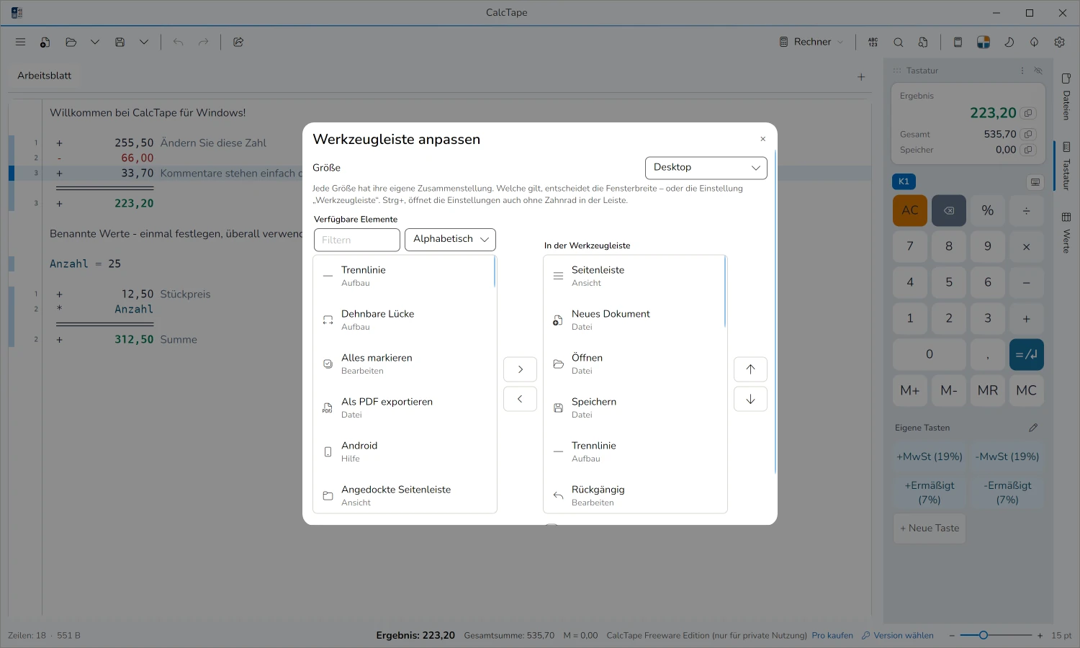The width and height of the screenshot is (1080, 648).
Task: Add a new worksheet with plus icon
Action: click(861, 76)
